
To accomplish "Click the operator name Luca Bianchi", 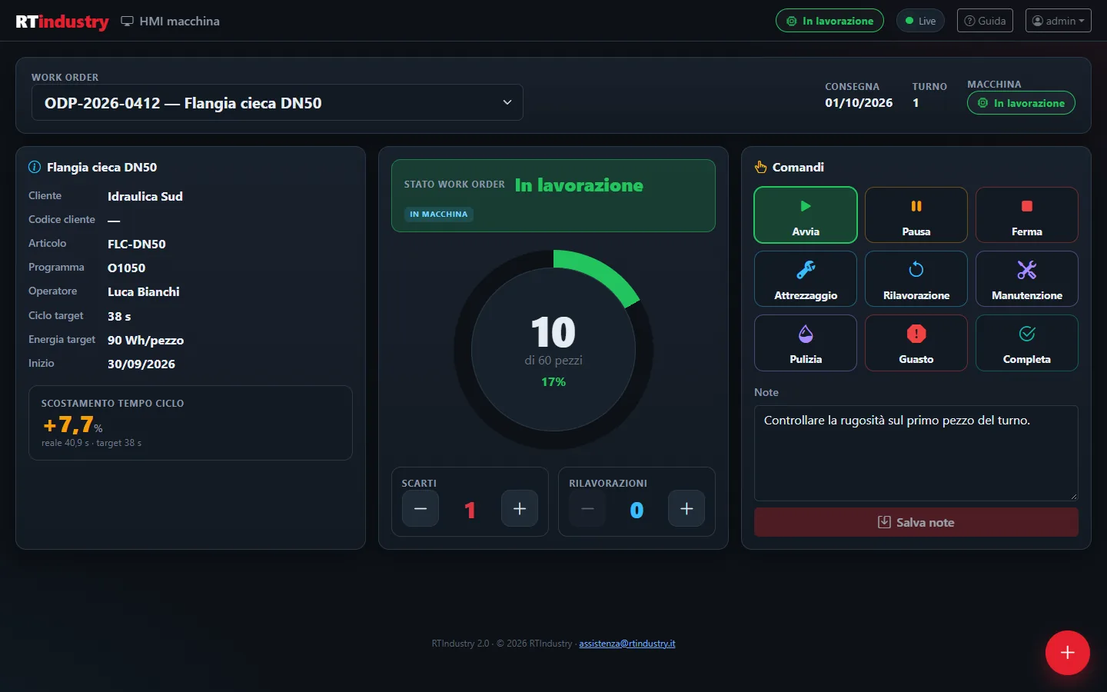I will pos(144,292).
